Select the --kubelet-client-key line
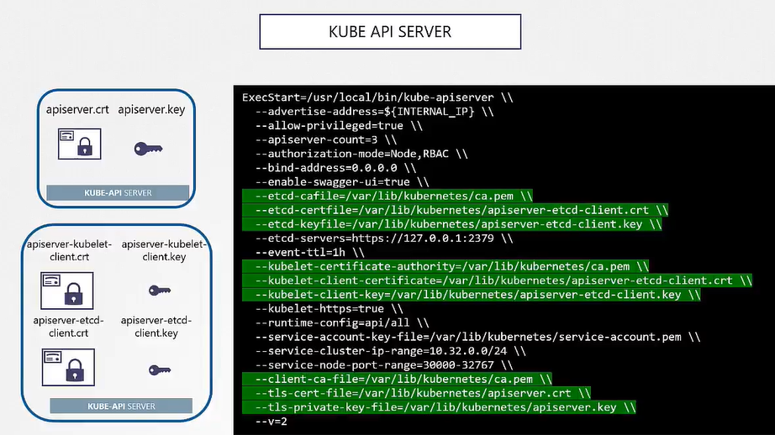 [x=477, y=295]
